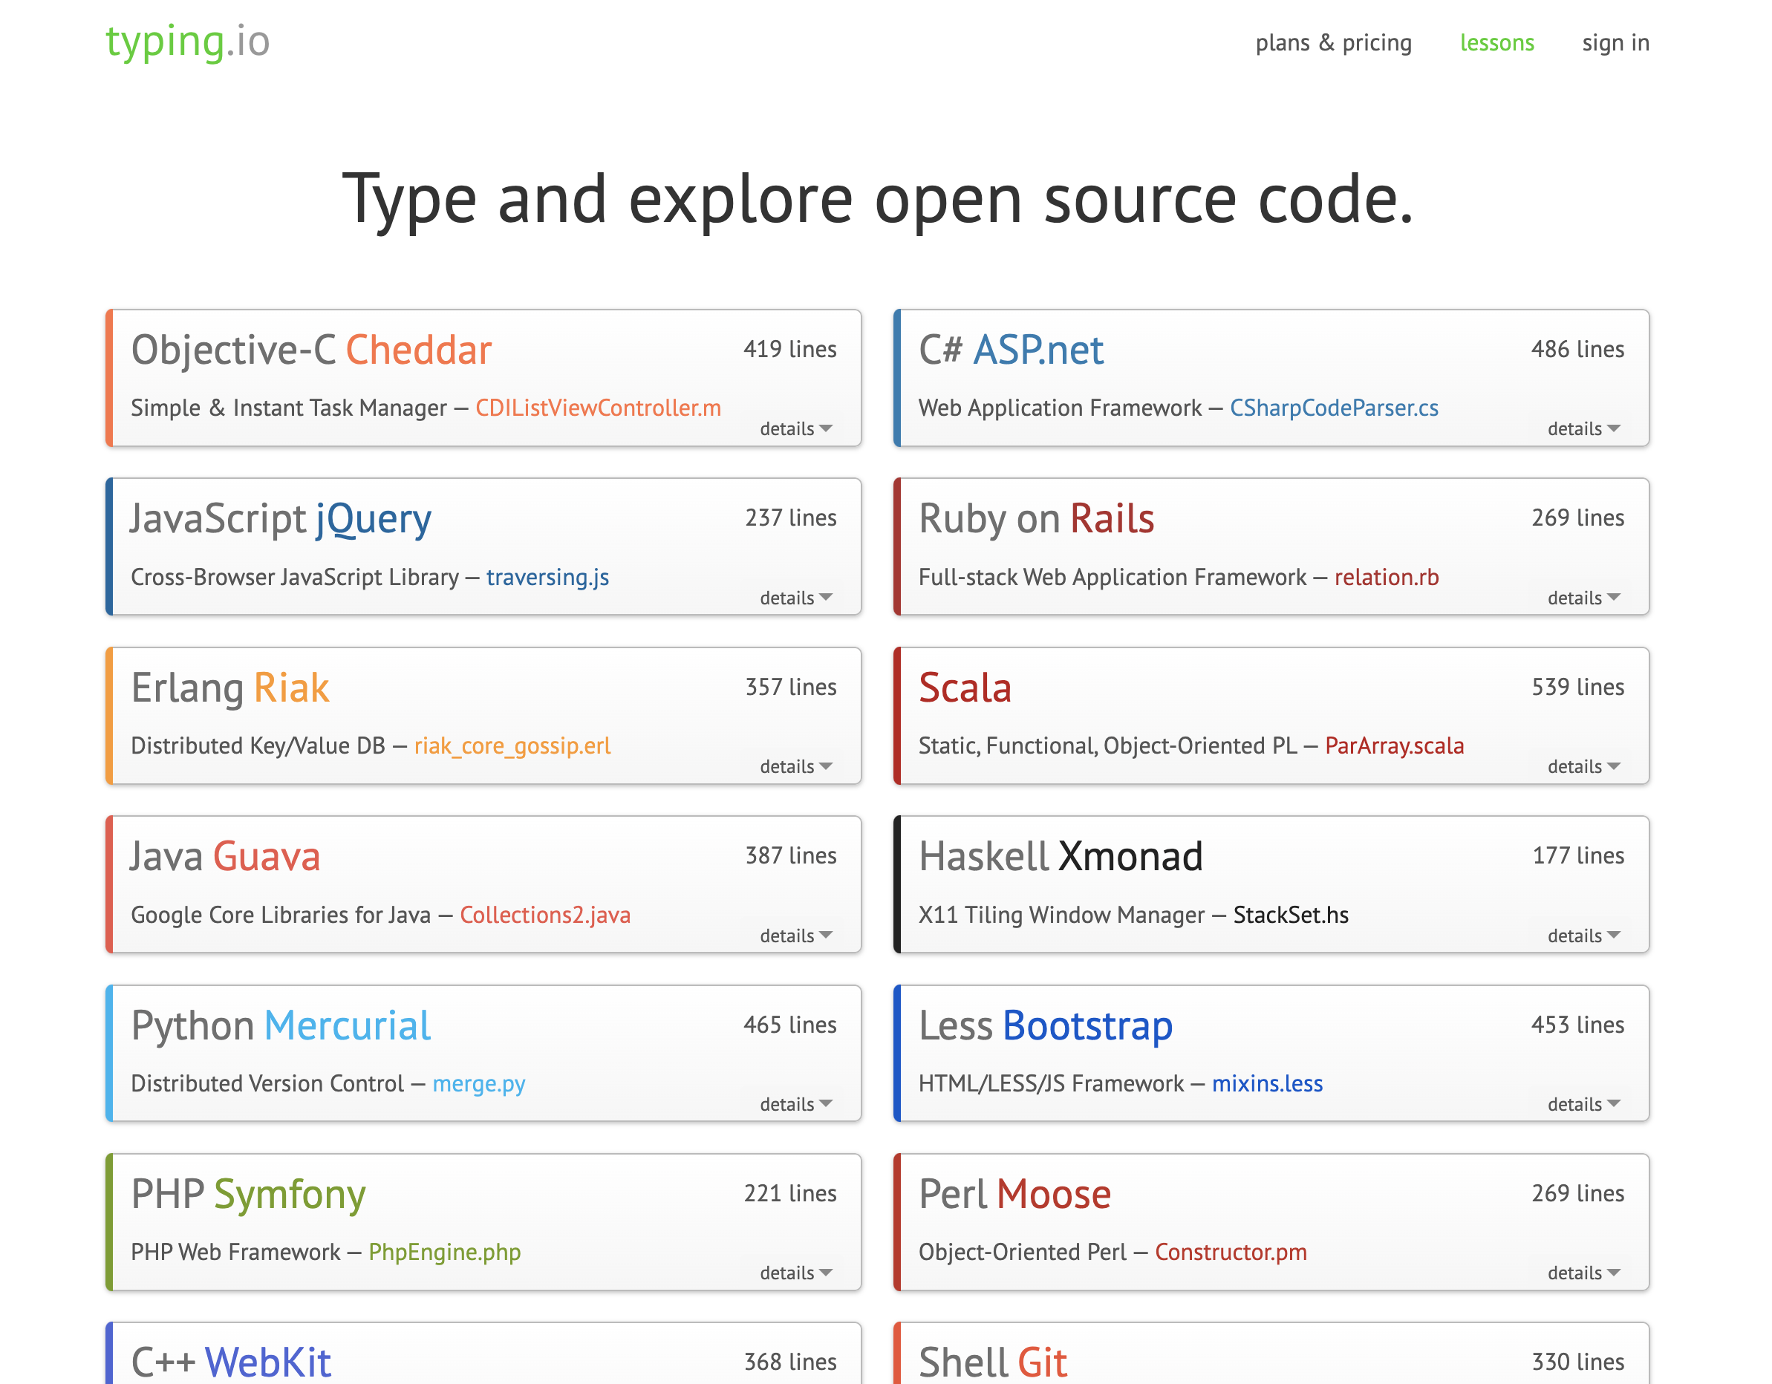Viewport: 1772px width, 1384px height.
Task: Click 'Distributed Key/Value DB' description
Action: (258, 745)
